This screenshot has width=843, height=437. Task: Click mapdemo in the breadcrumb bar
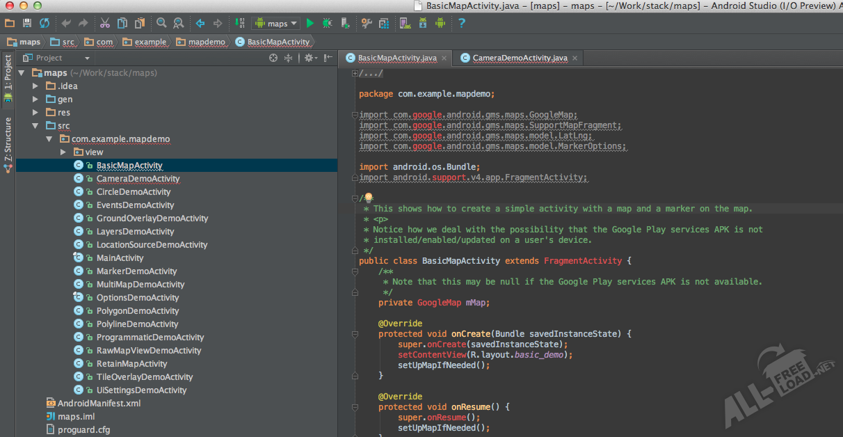pos(207,42)
